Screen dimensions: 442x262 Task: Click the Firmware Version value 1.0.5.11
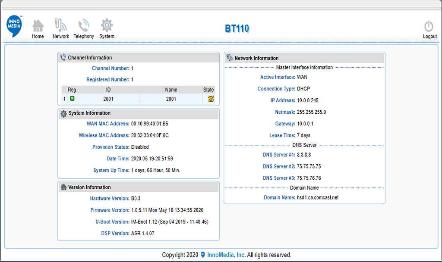167,210
